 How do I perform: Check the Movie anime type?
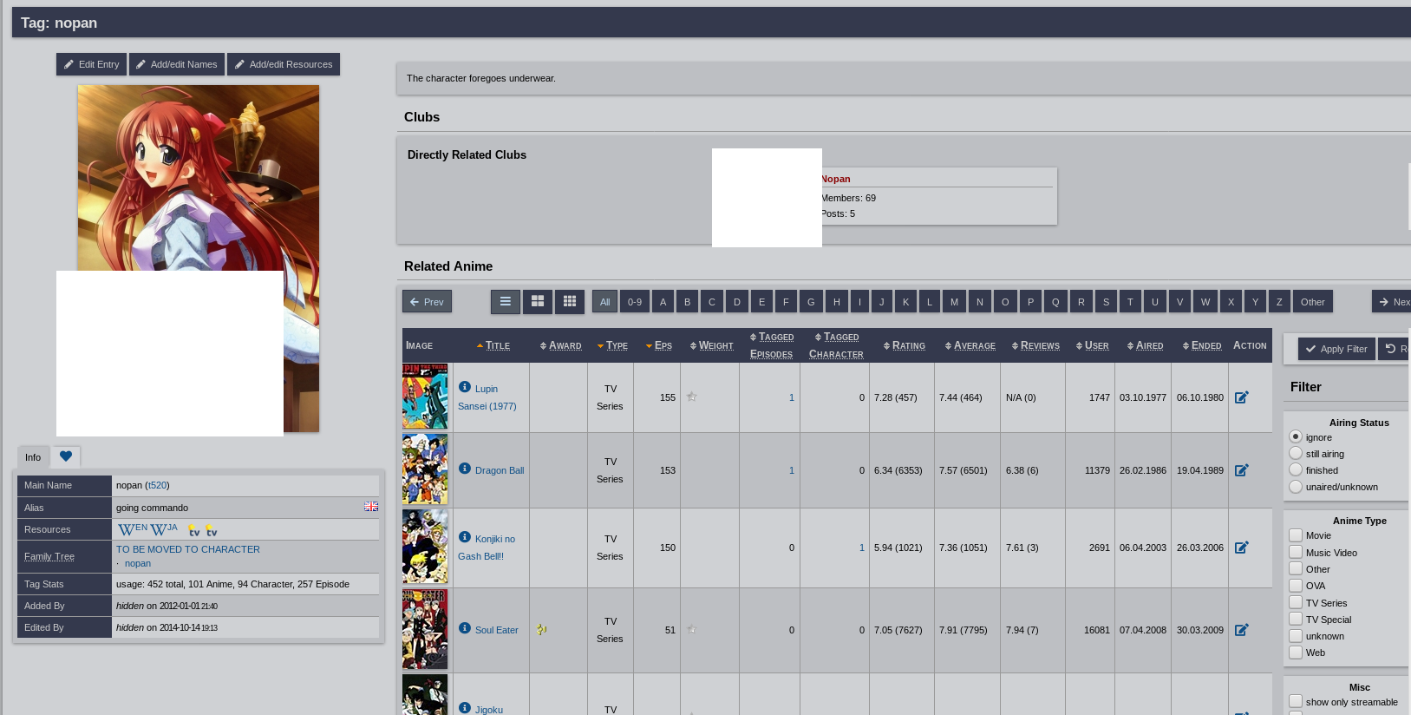point(1296,535)
